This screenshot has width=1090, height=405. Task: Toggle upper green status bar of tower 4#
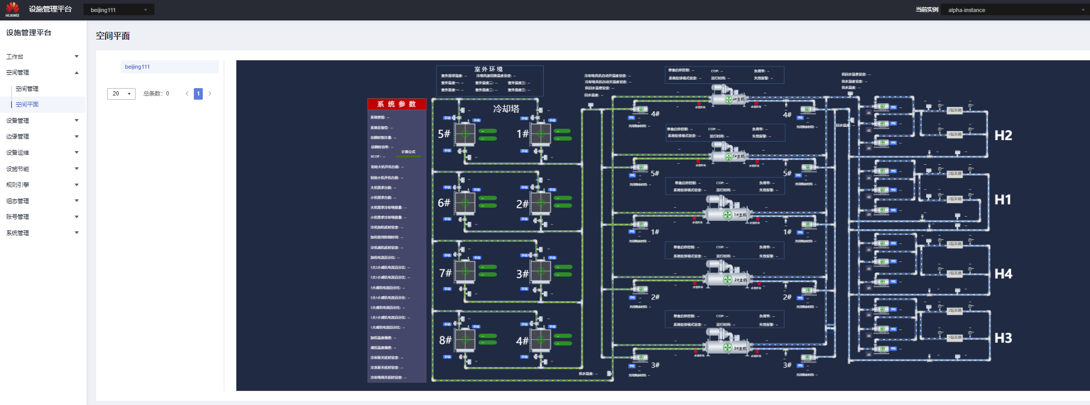(563, 336)
